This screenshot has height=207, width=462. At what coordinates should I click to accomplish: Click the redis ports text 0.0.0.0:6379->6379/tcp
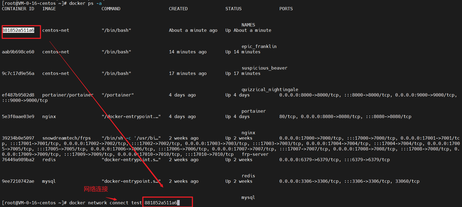tap(309, 160)
